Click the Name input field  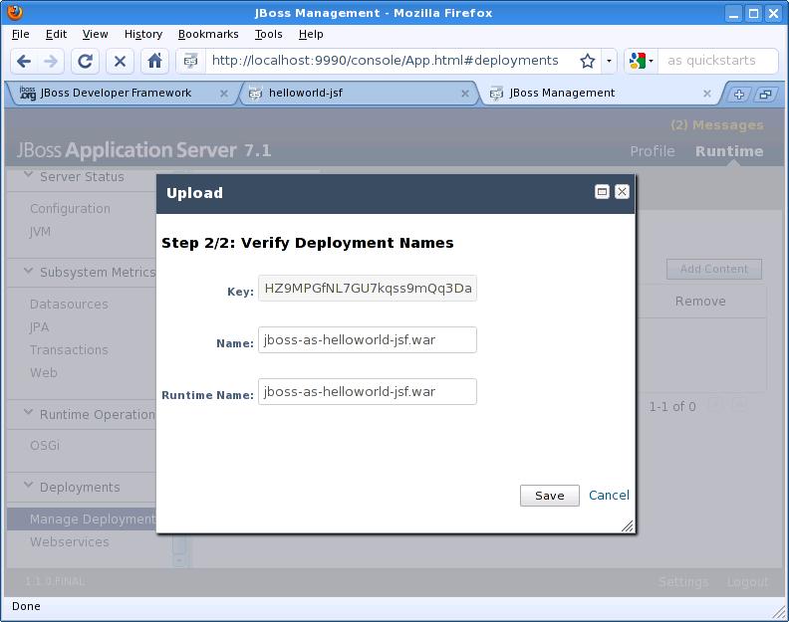(x=368, y=340)
